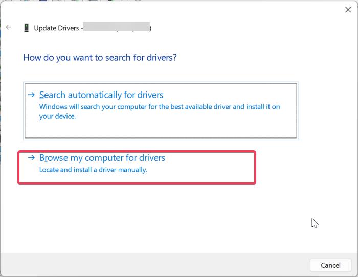Viewport: 358px width, 277px height.
Task: Click "Locate and install a driver manually" text
Action: (93, 170)
